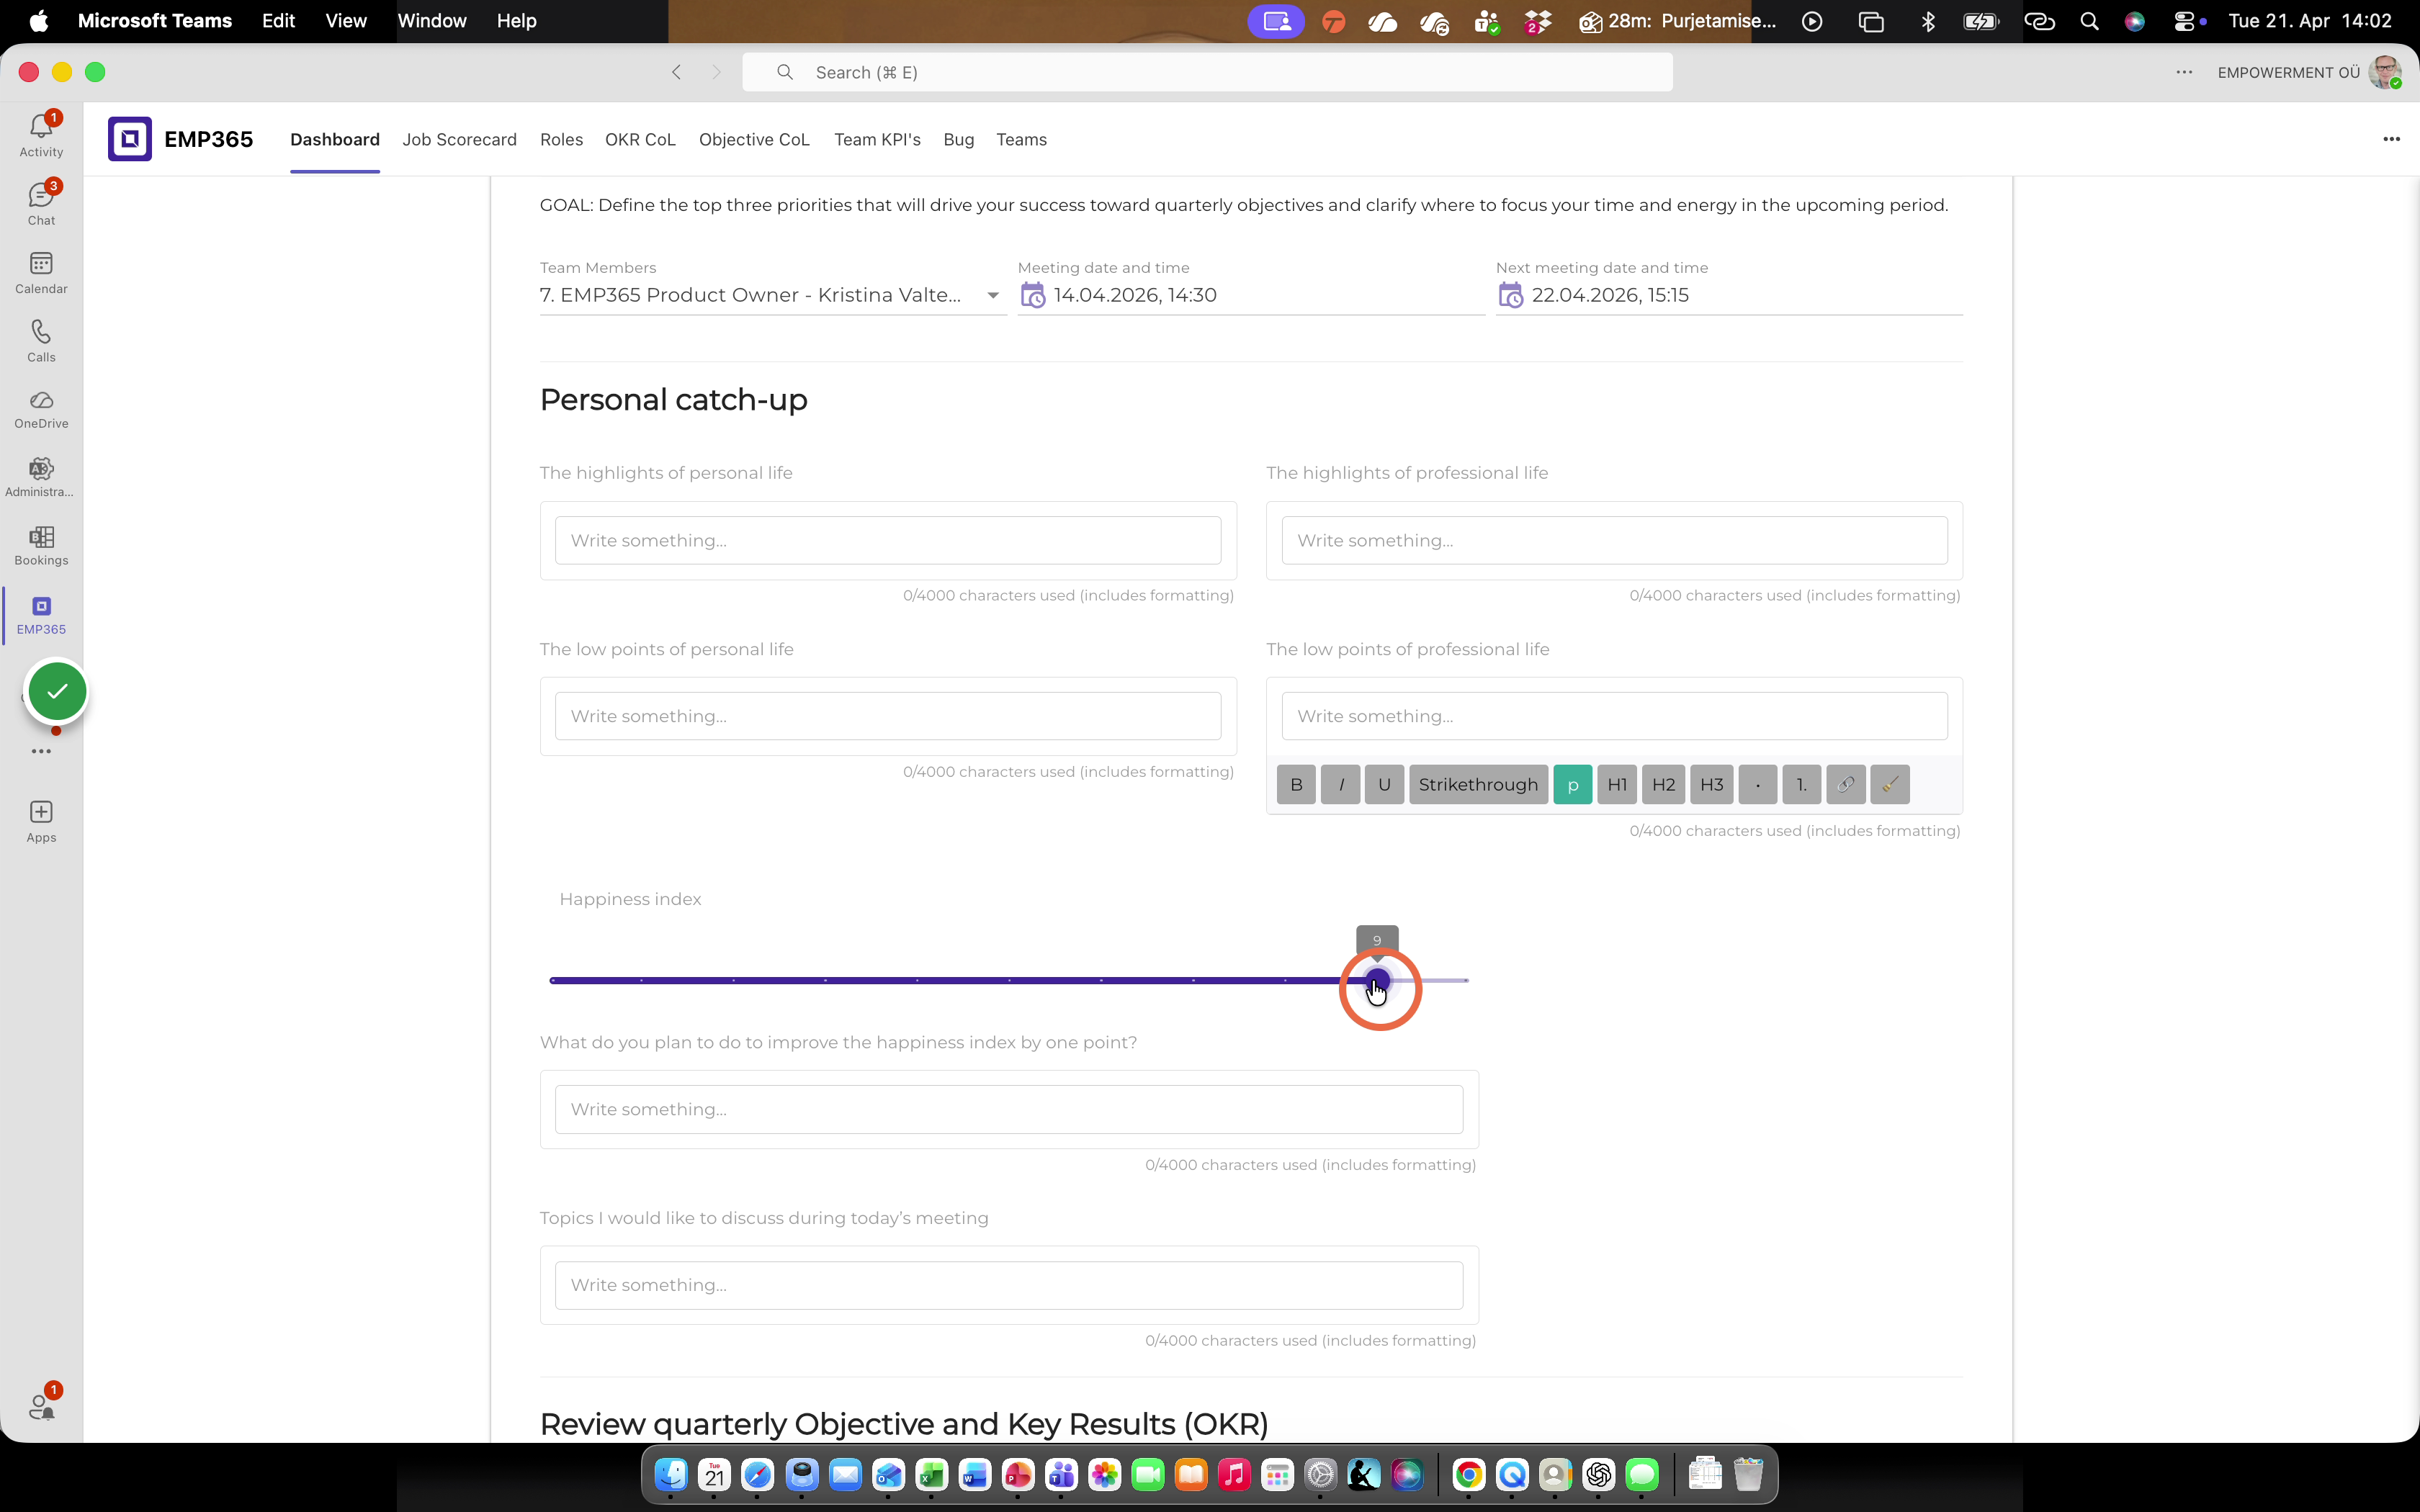Open Finder from the Dock
This screenshot has height=1512, width=2420.
pyautogui.click(x=671, y=1474)
